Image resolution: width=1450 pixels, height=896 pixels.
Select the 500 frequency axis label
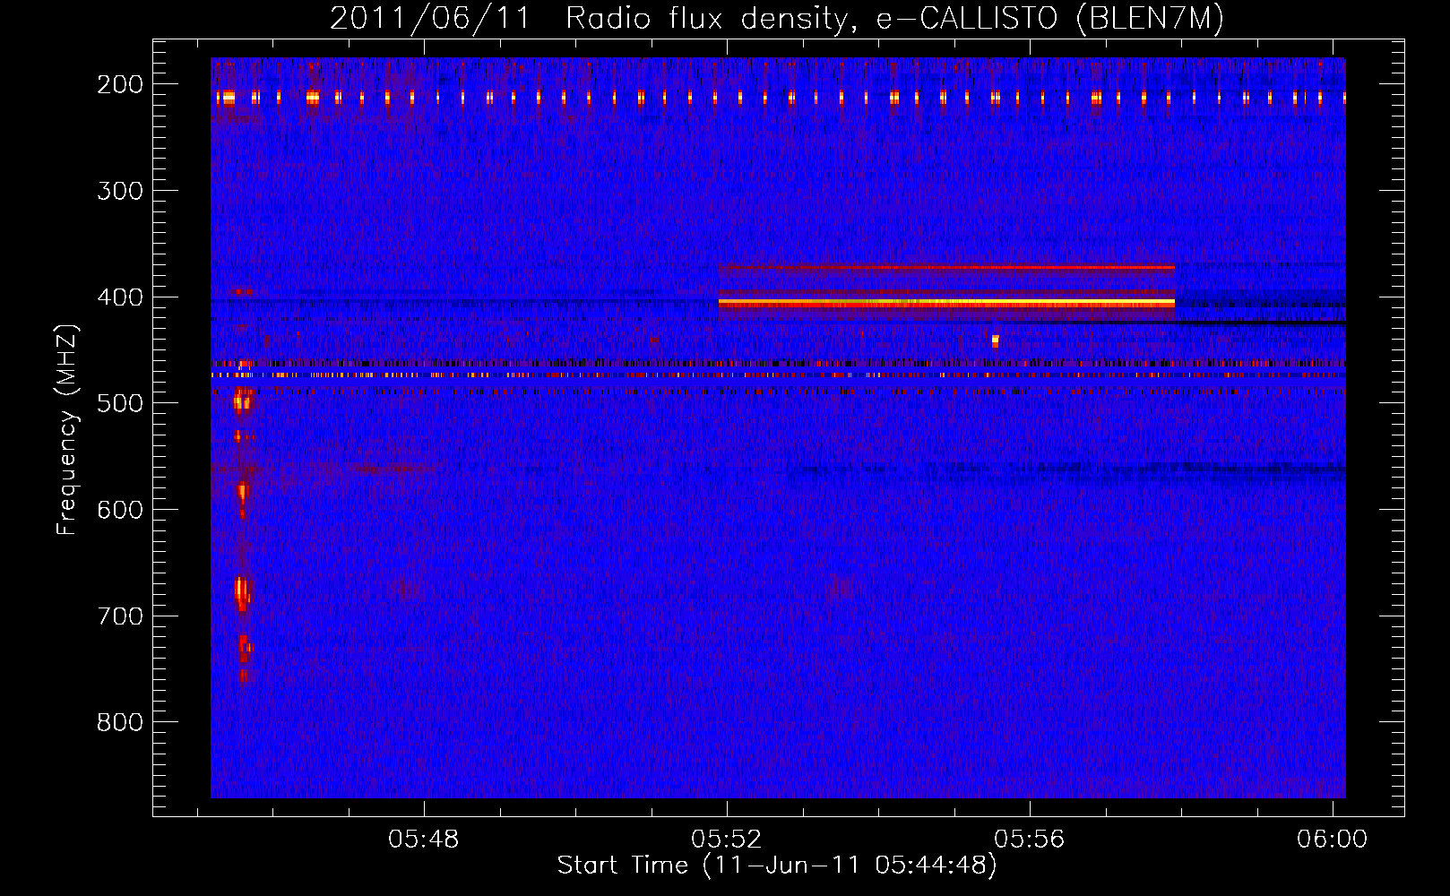coord(120,403)
